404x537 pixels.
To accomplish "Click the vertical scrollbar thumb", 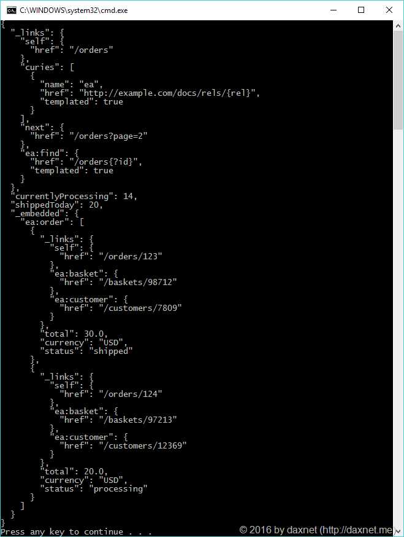I will [x=398, y=80].
